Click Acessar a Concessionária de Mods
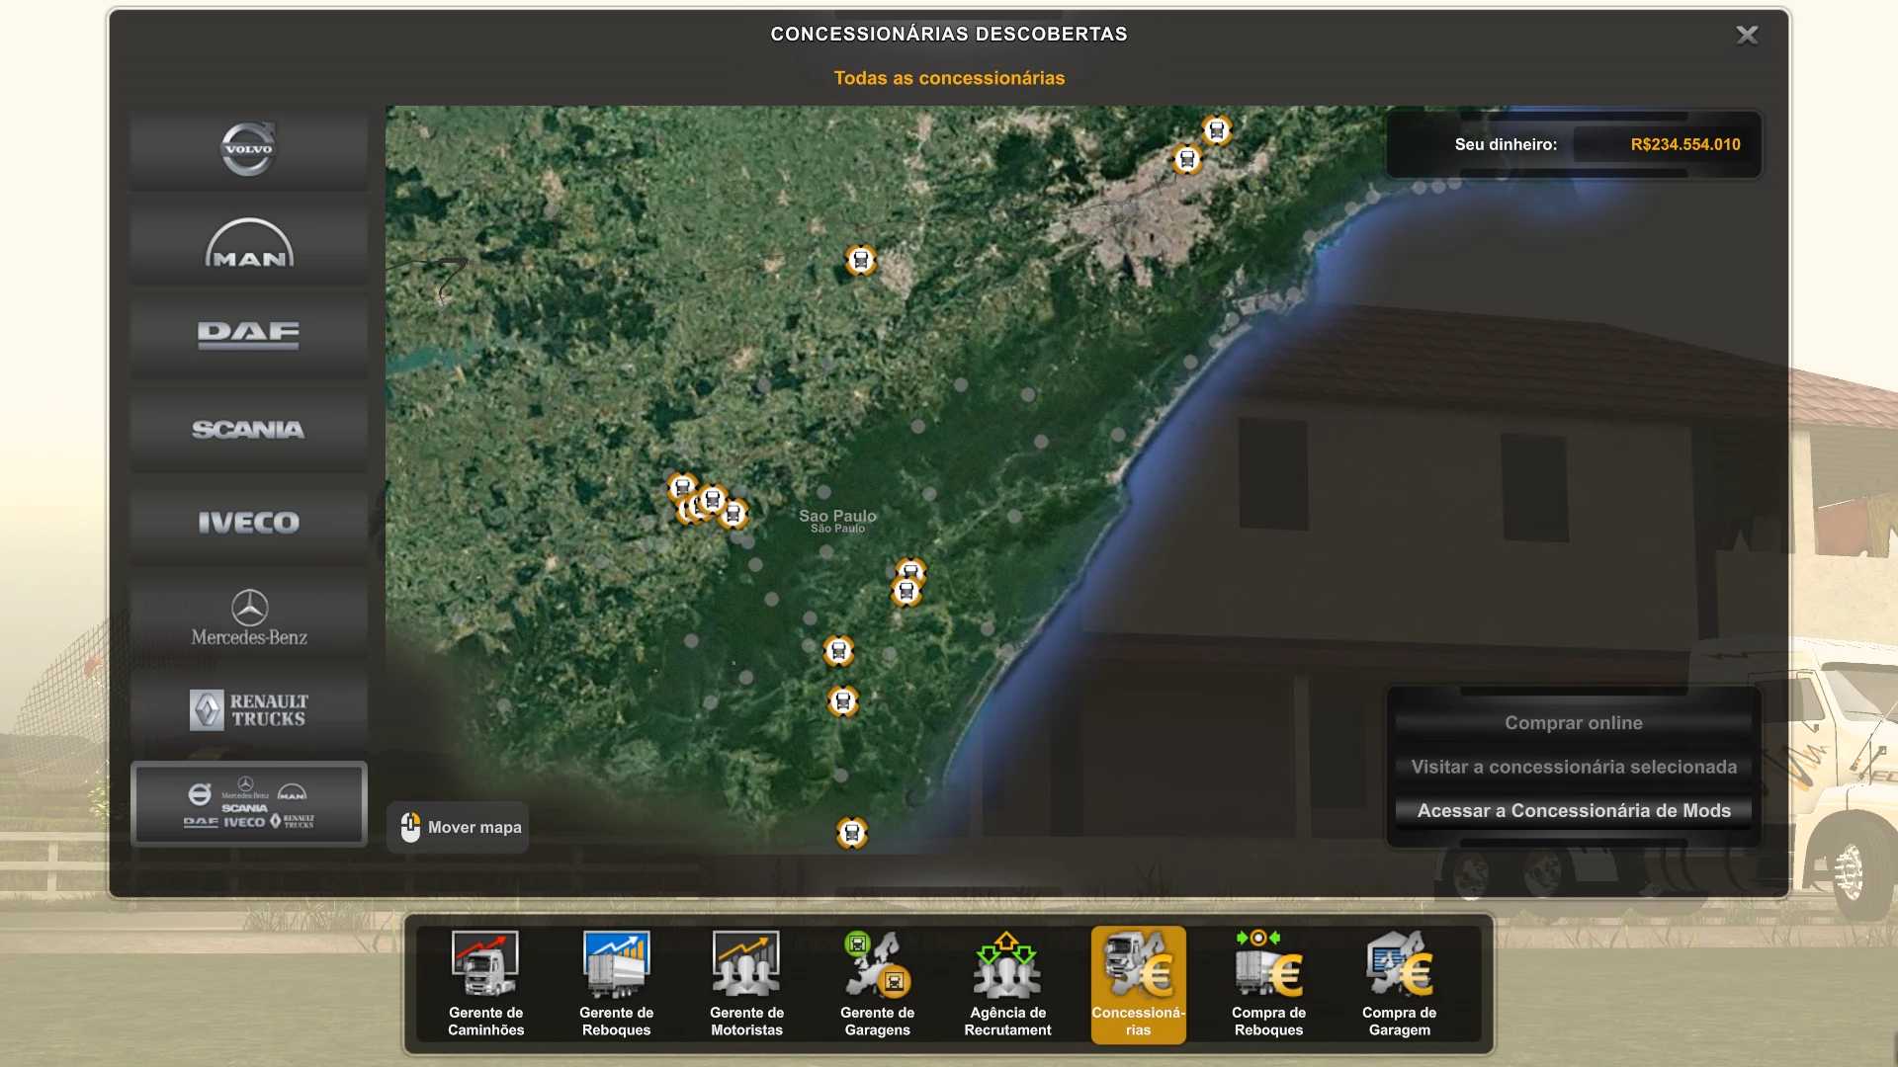Screen dimensions: 1898x1067 point(1574,811)
